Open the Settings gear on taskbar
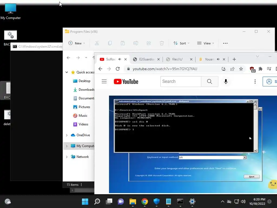This screenshot has height=208, width=277. tap(192, 201)
